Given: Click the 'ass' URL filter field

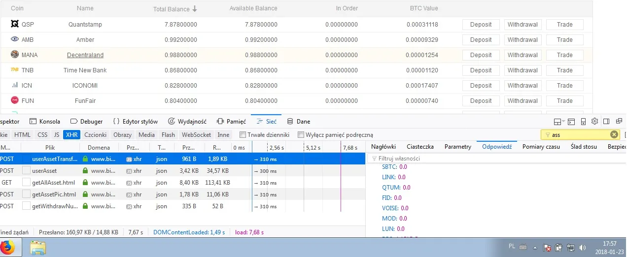Looking at the screenshot, I should pos(580,134).
